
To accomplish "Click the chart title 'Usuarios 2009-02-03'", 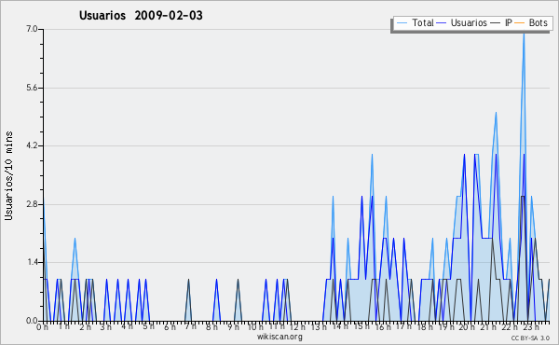I will (x=141, y=16).
